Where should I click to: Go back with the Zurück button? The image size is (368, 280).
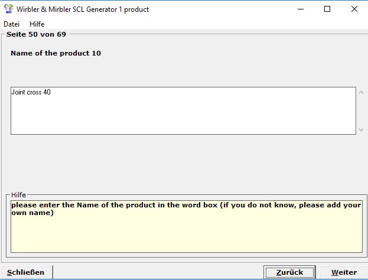tap(289, 272)
